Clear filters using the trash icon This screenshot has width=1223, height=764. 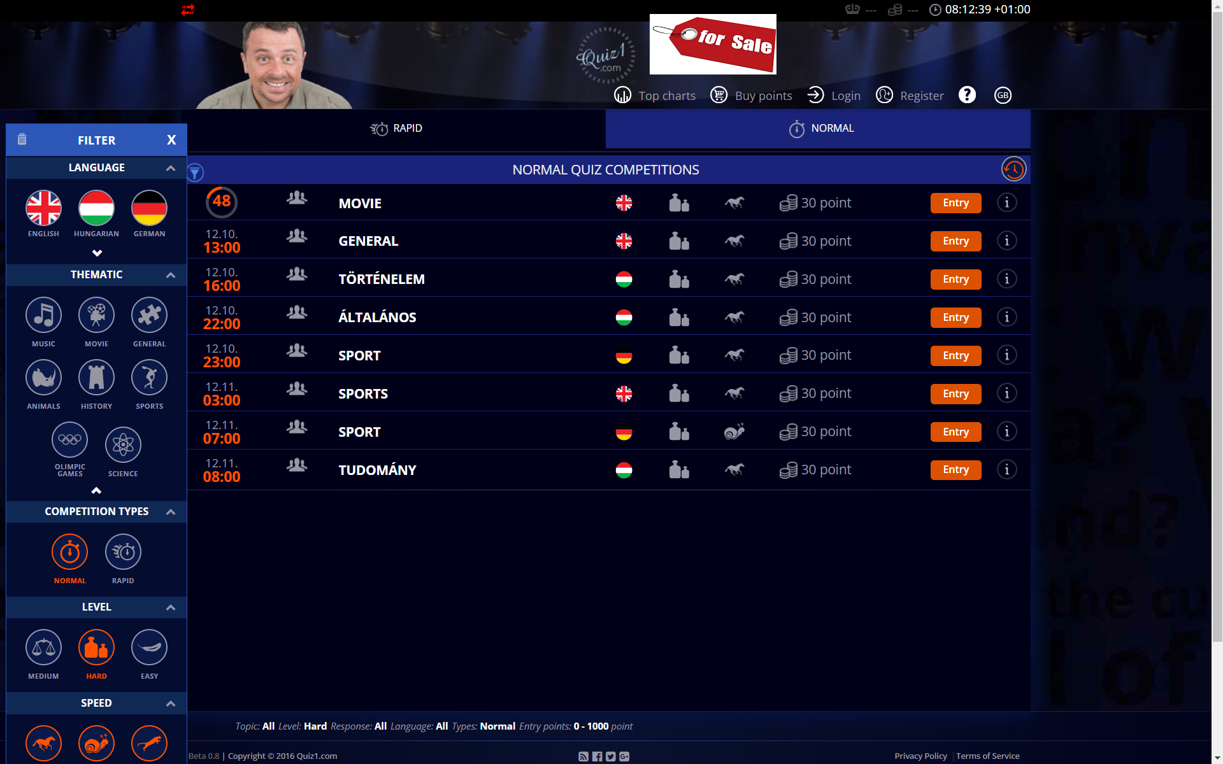(22, 139)
